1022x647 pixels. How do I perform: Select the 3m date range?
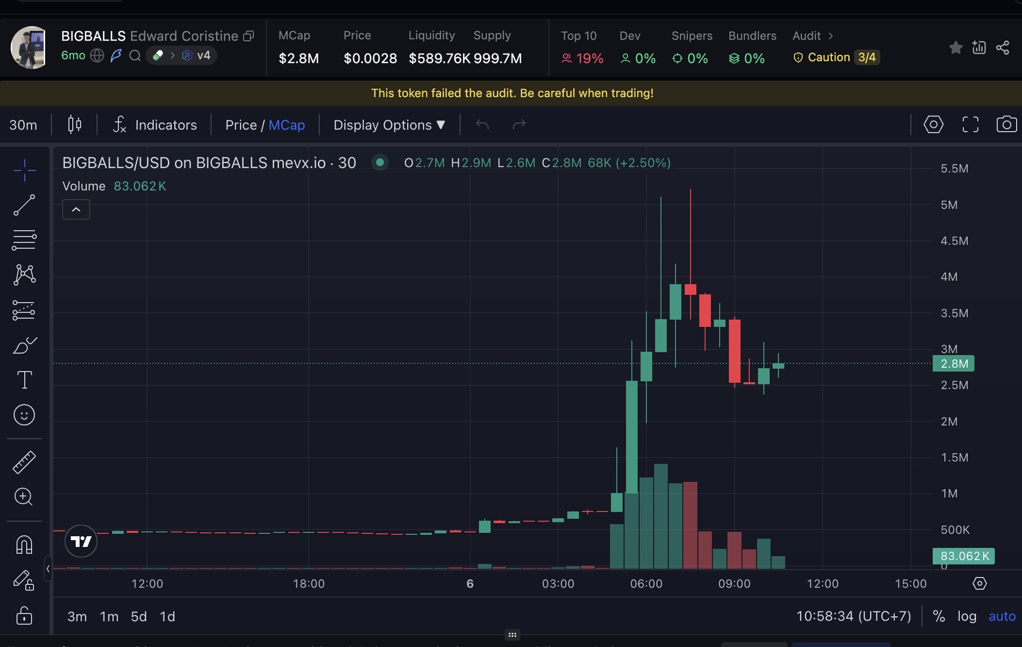coord(77,616)
